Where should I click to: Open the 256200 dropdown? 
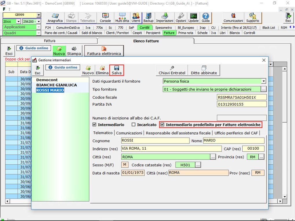pyautogui.click(x=39, y=21)
